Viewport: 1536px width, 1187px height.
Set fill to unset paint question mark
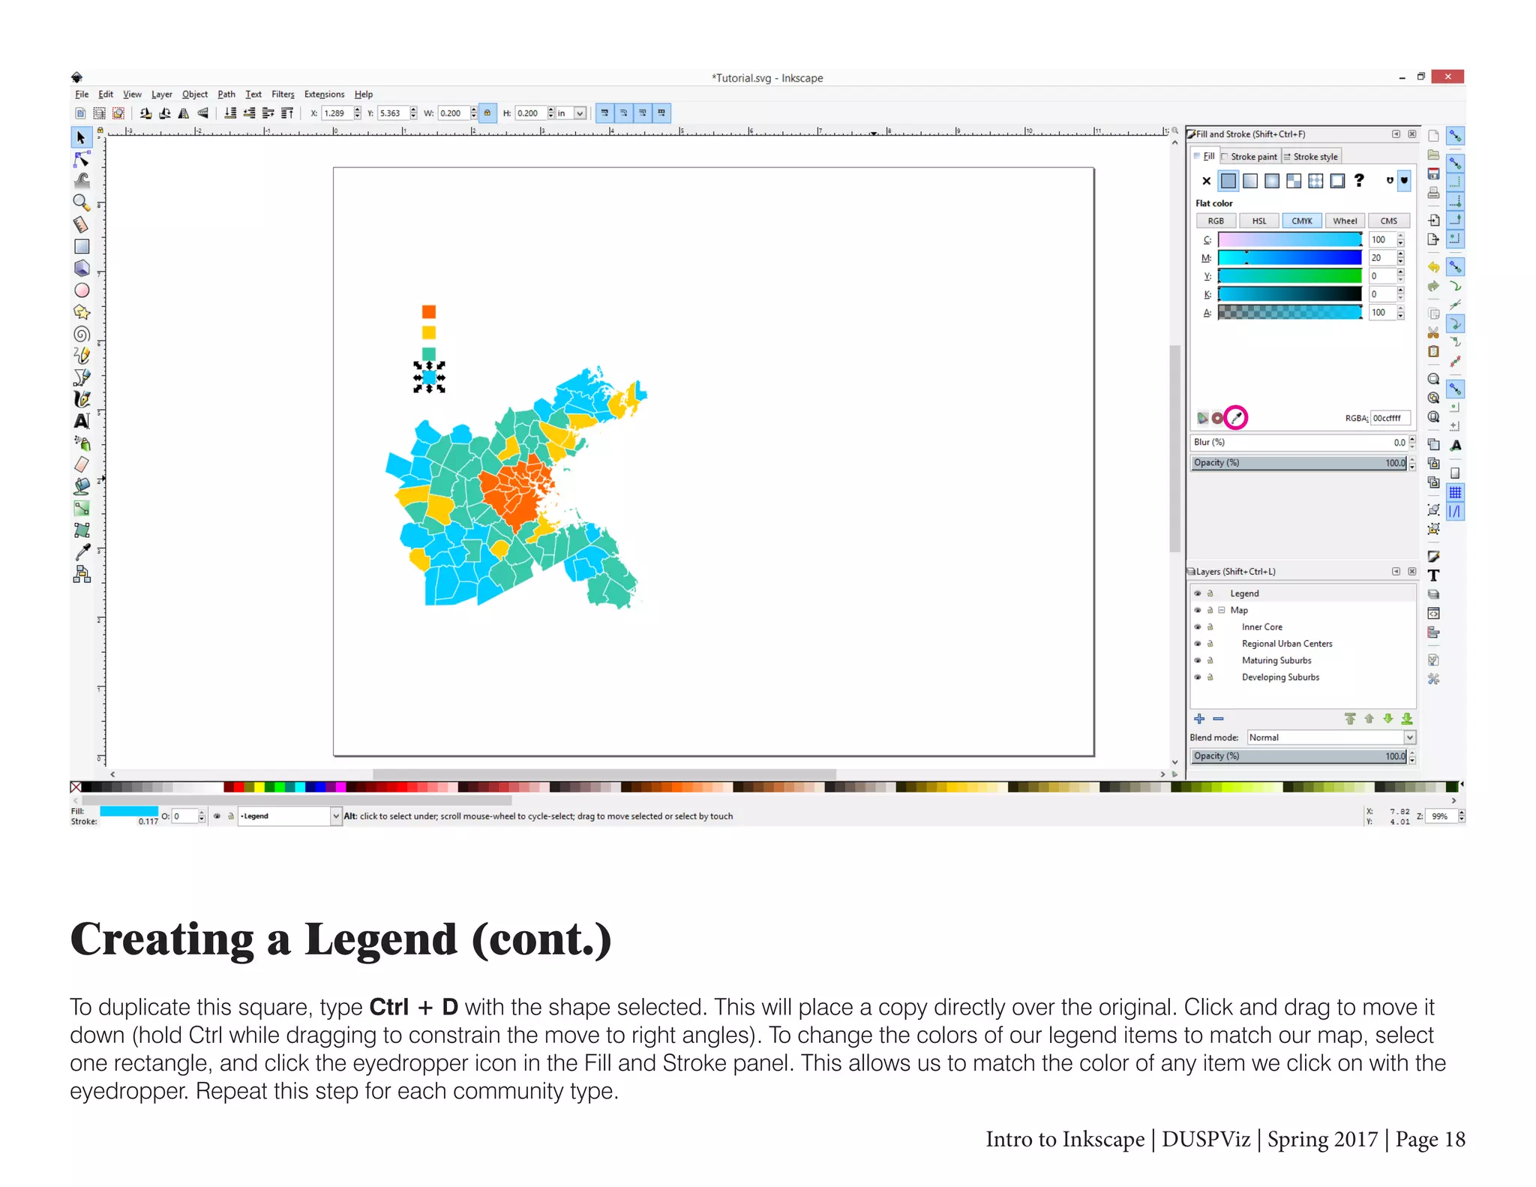(x=1359, y=181)
